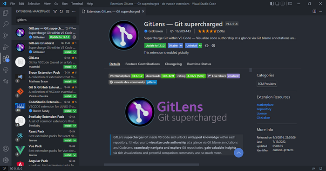Open the Explorer view in activity bar
Viewport: 326px width, 171px height.
[x=6, y=13]
